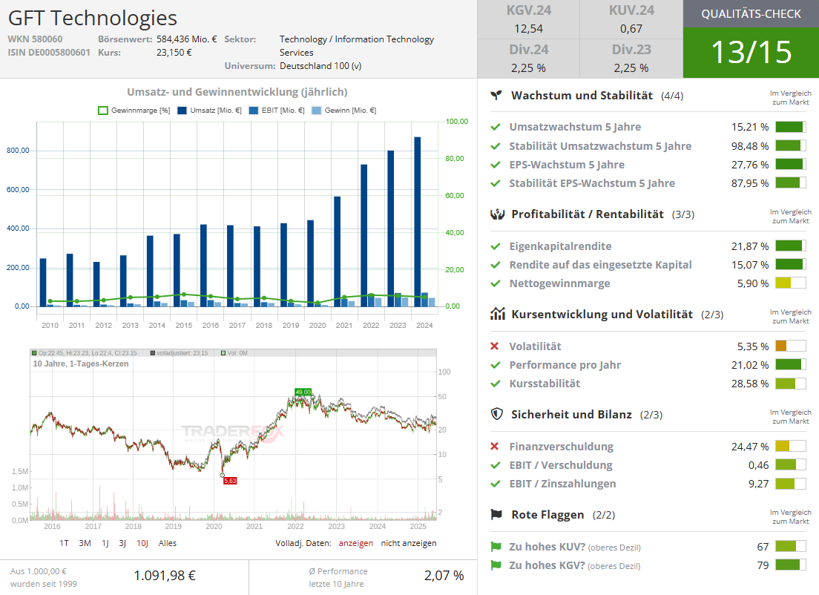819x595 pixels.
Task: Click the checkmark beside EPS-Wachstum 5 Jahre
Action: [x=496, y=165]
